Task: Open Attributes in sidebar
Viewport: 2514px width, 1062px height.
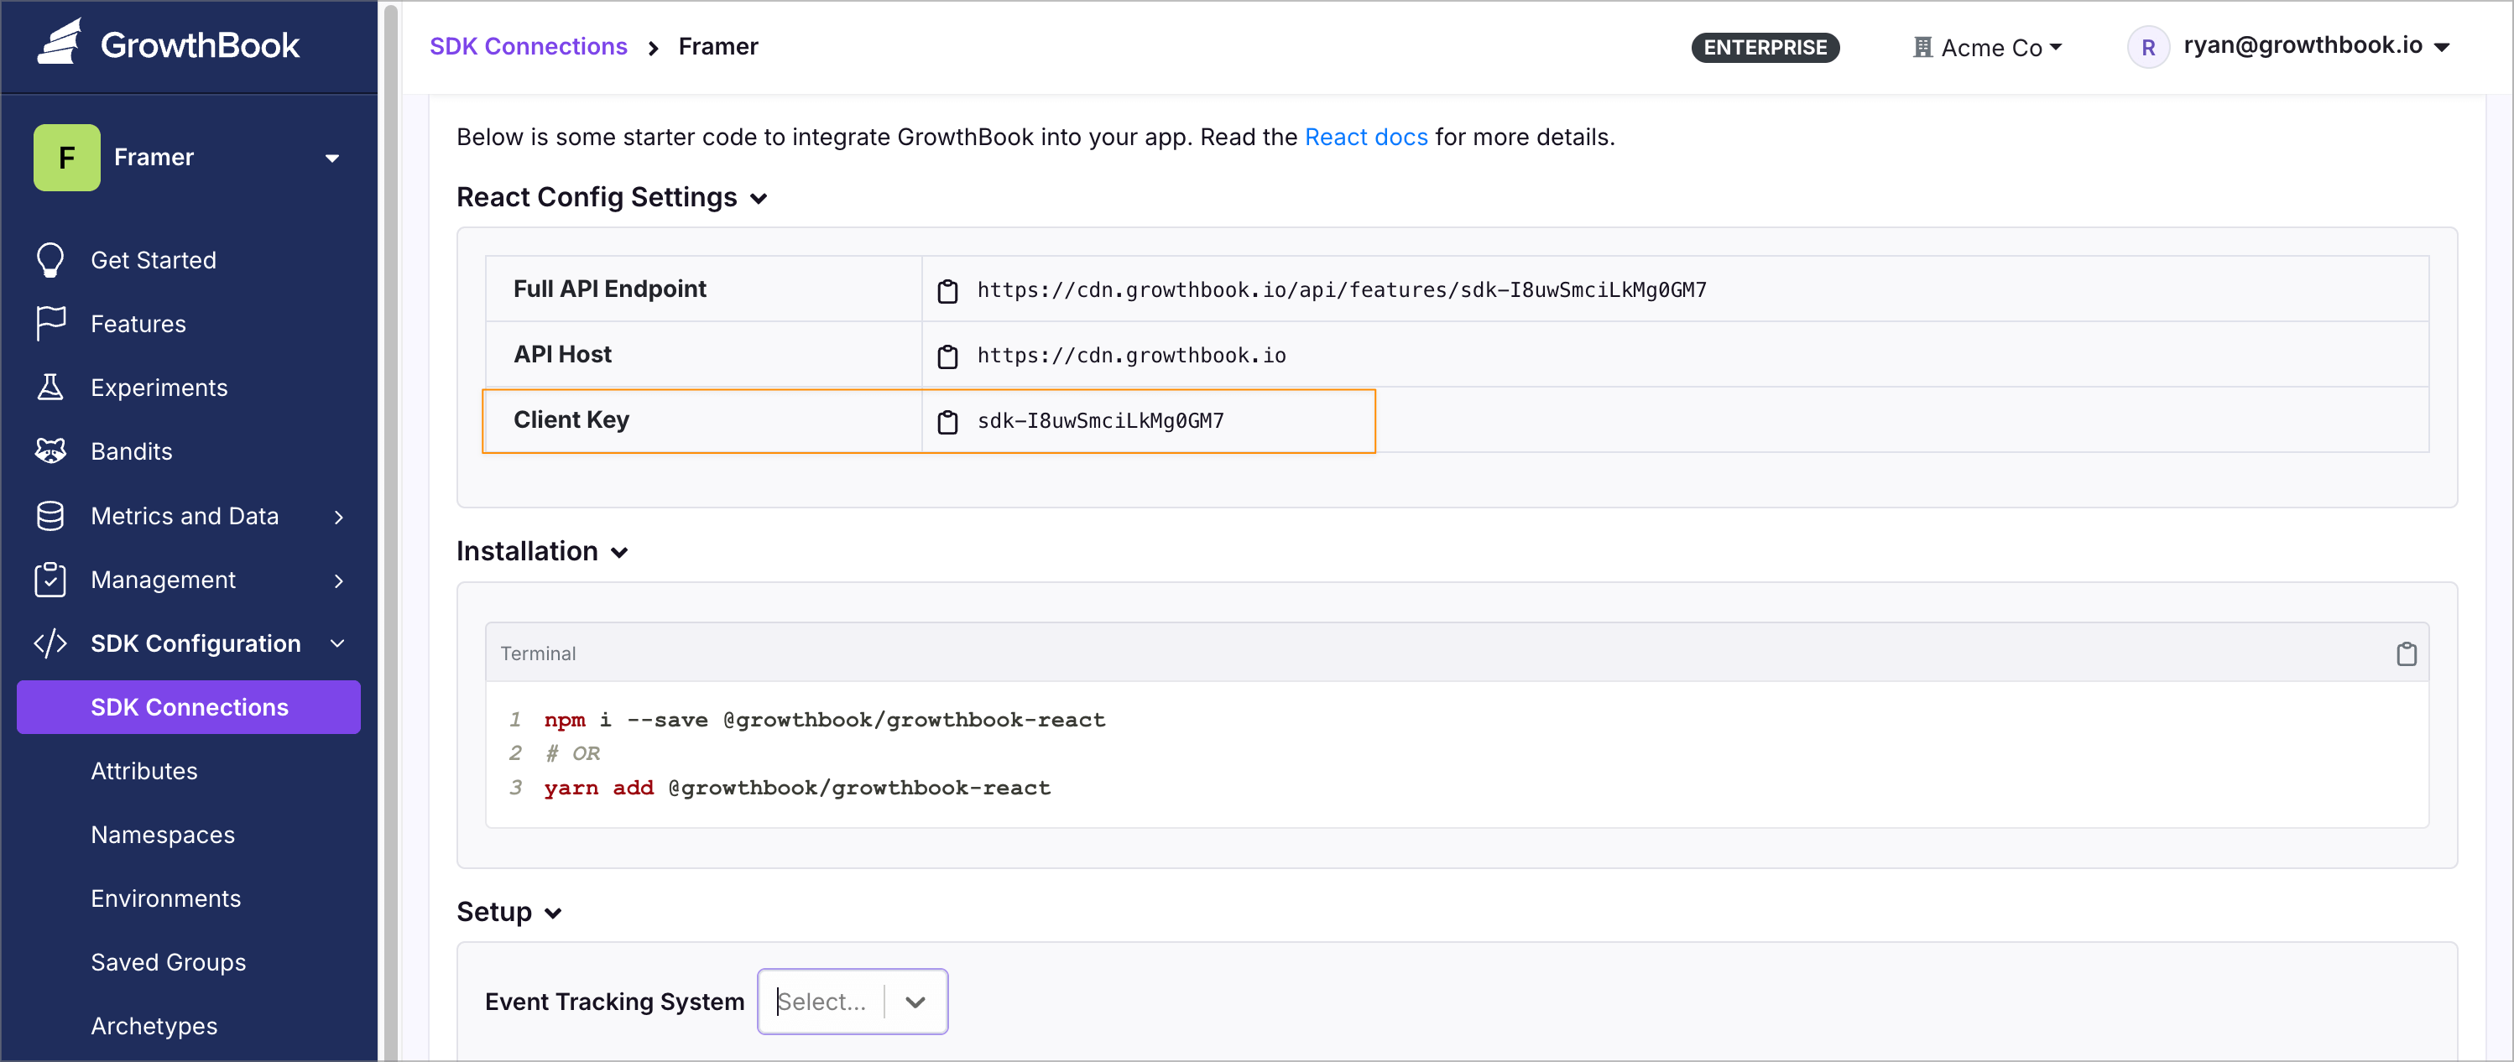Action: click(143, 772)
